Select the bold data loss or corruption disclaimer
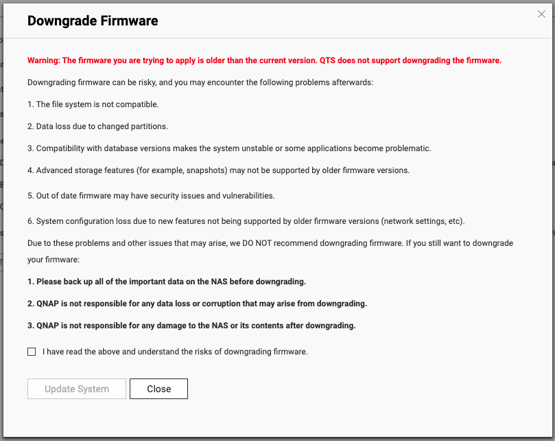 [197, 304]
